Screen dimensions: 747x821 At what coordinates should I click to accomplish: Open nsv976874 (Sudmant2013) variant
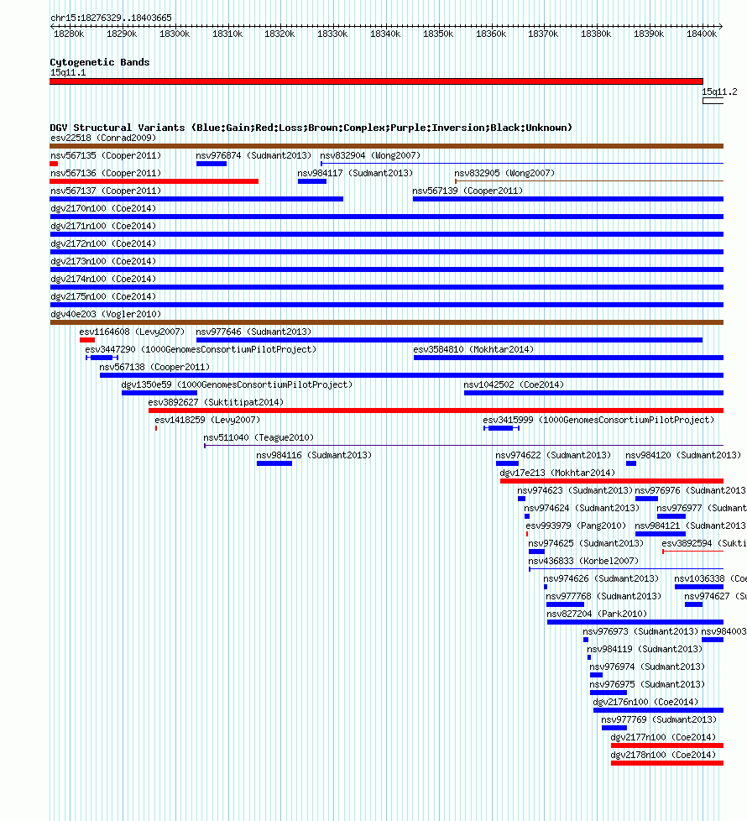click(x=253, y=155)
